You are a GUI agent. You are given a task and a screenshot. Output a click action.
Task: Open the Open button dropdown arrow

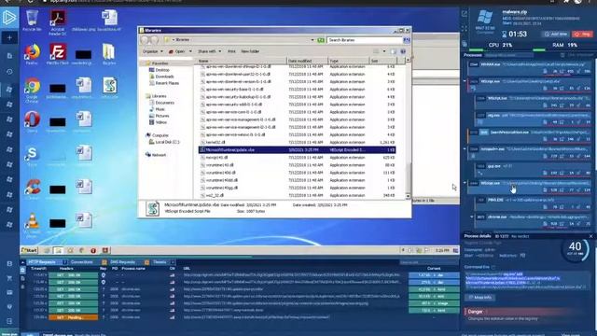click(190, 51)
